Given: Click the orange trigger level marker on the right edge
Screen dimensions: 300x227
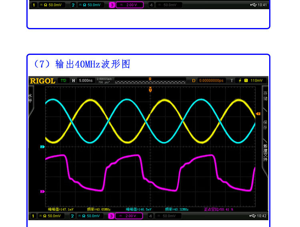Looking at the screenshot, I should 258,114.
